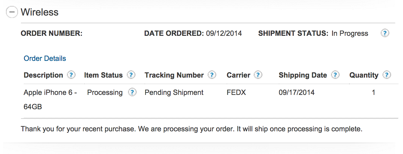Click the Apple iPhone 6 - 64GB item
The height and width of the screenshot is (154, 403).
pyautogui.click(x=50, y=99)
